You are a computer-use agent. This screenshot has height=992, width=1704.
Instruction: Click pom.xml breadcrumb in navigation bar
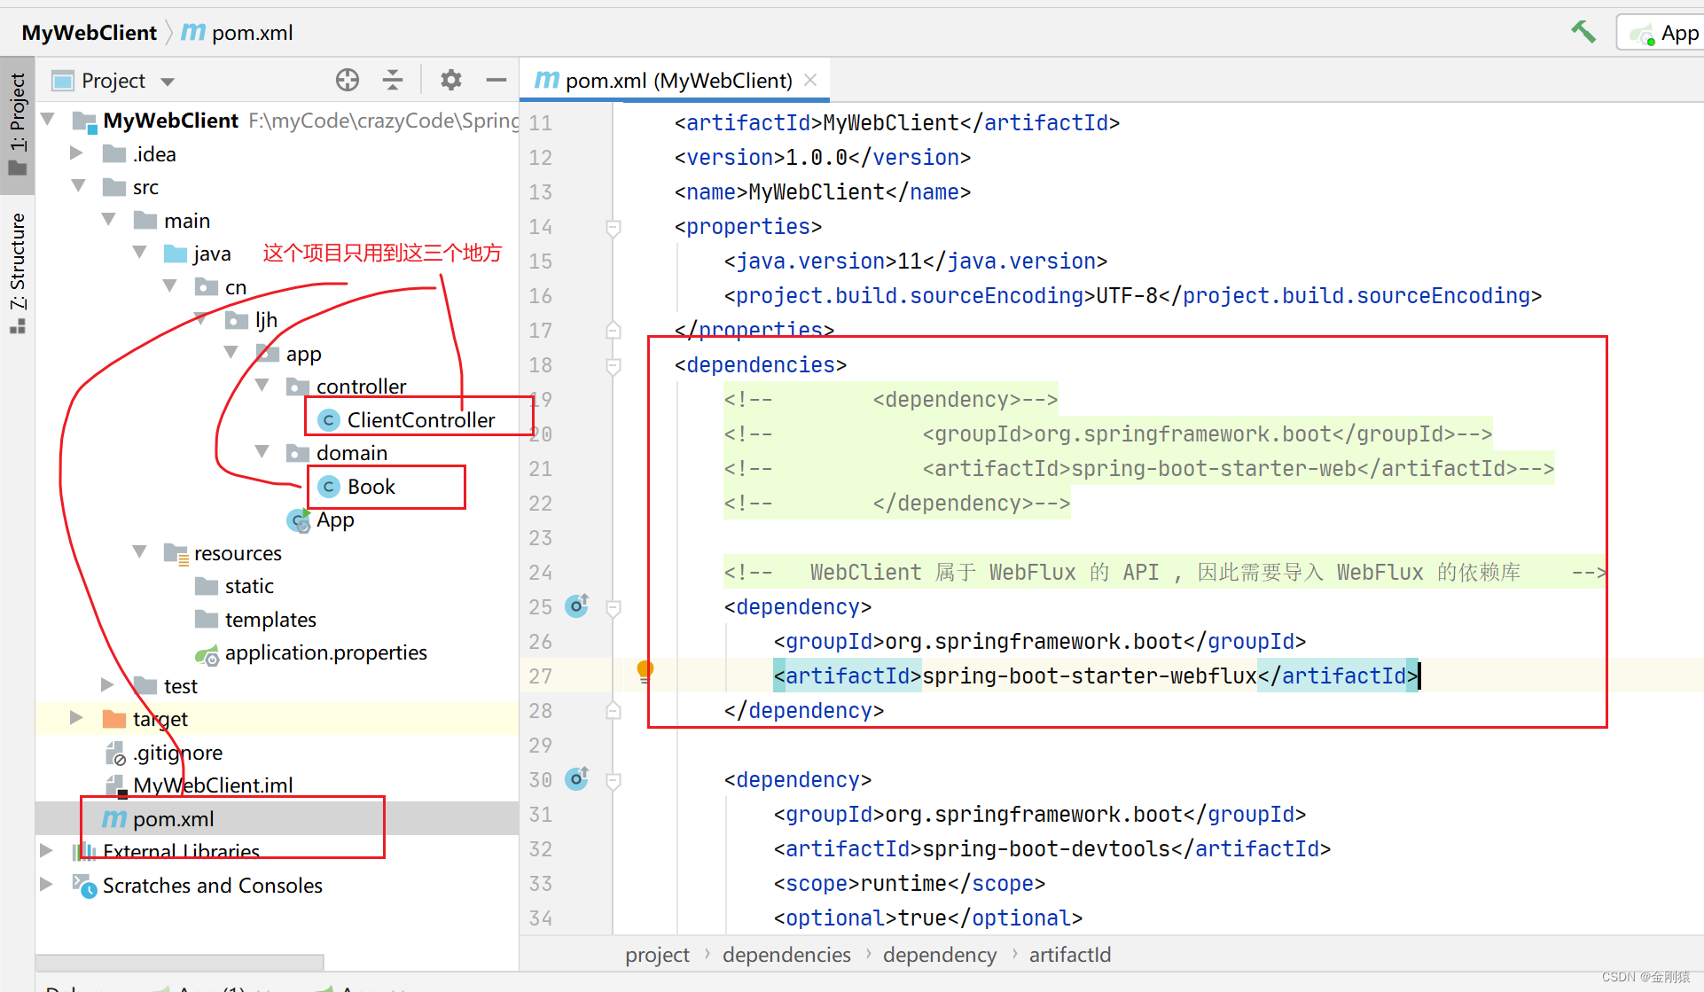coord(237,33)
